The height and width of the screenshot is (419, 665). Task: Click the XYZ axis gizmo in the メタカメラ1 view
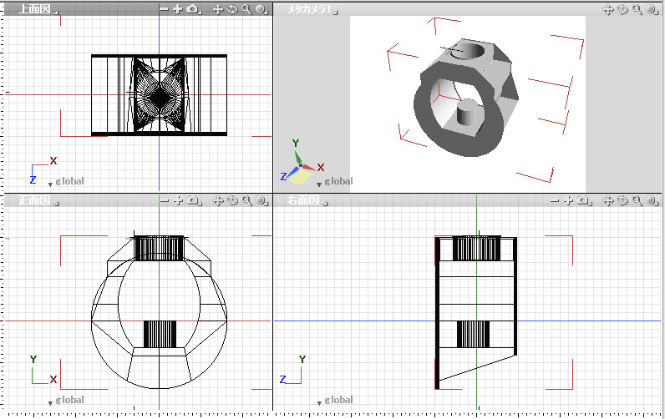click(x=302, y=163)
